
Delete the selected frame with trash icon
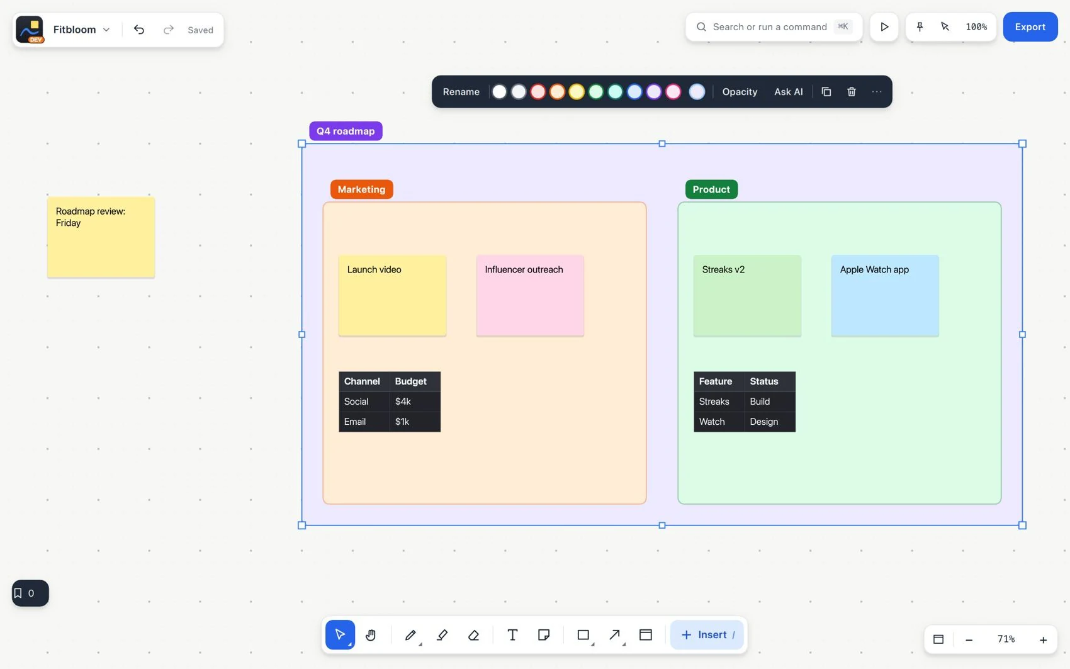(852, 91)
